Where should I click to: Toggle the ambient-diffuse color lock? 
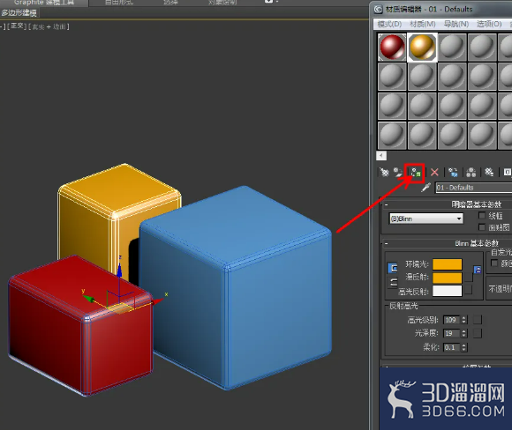392,268
